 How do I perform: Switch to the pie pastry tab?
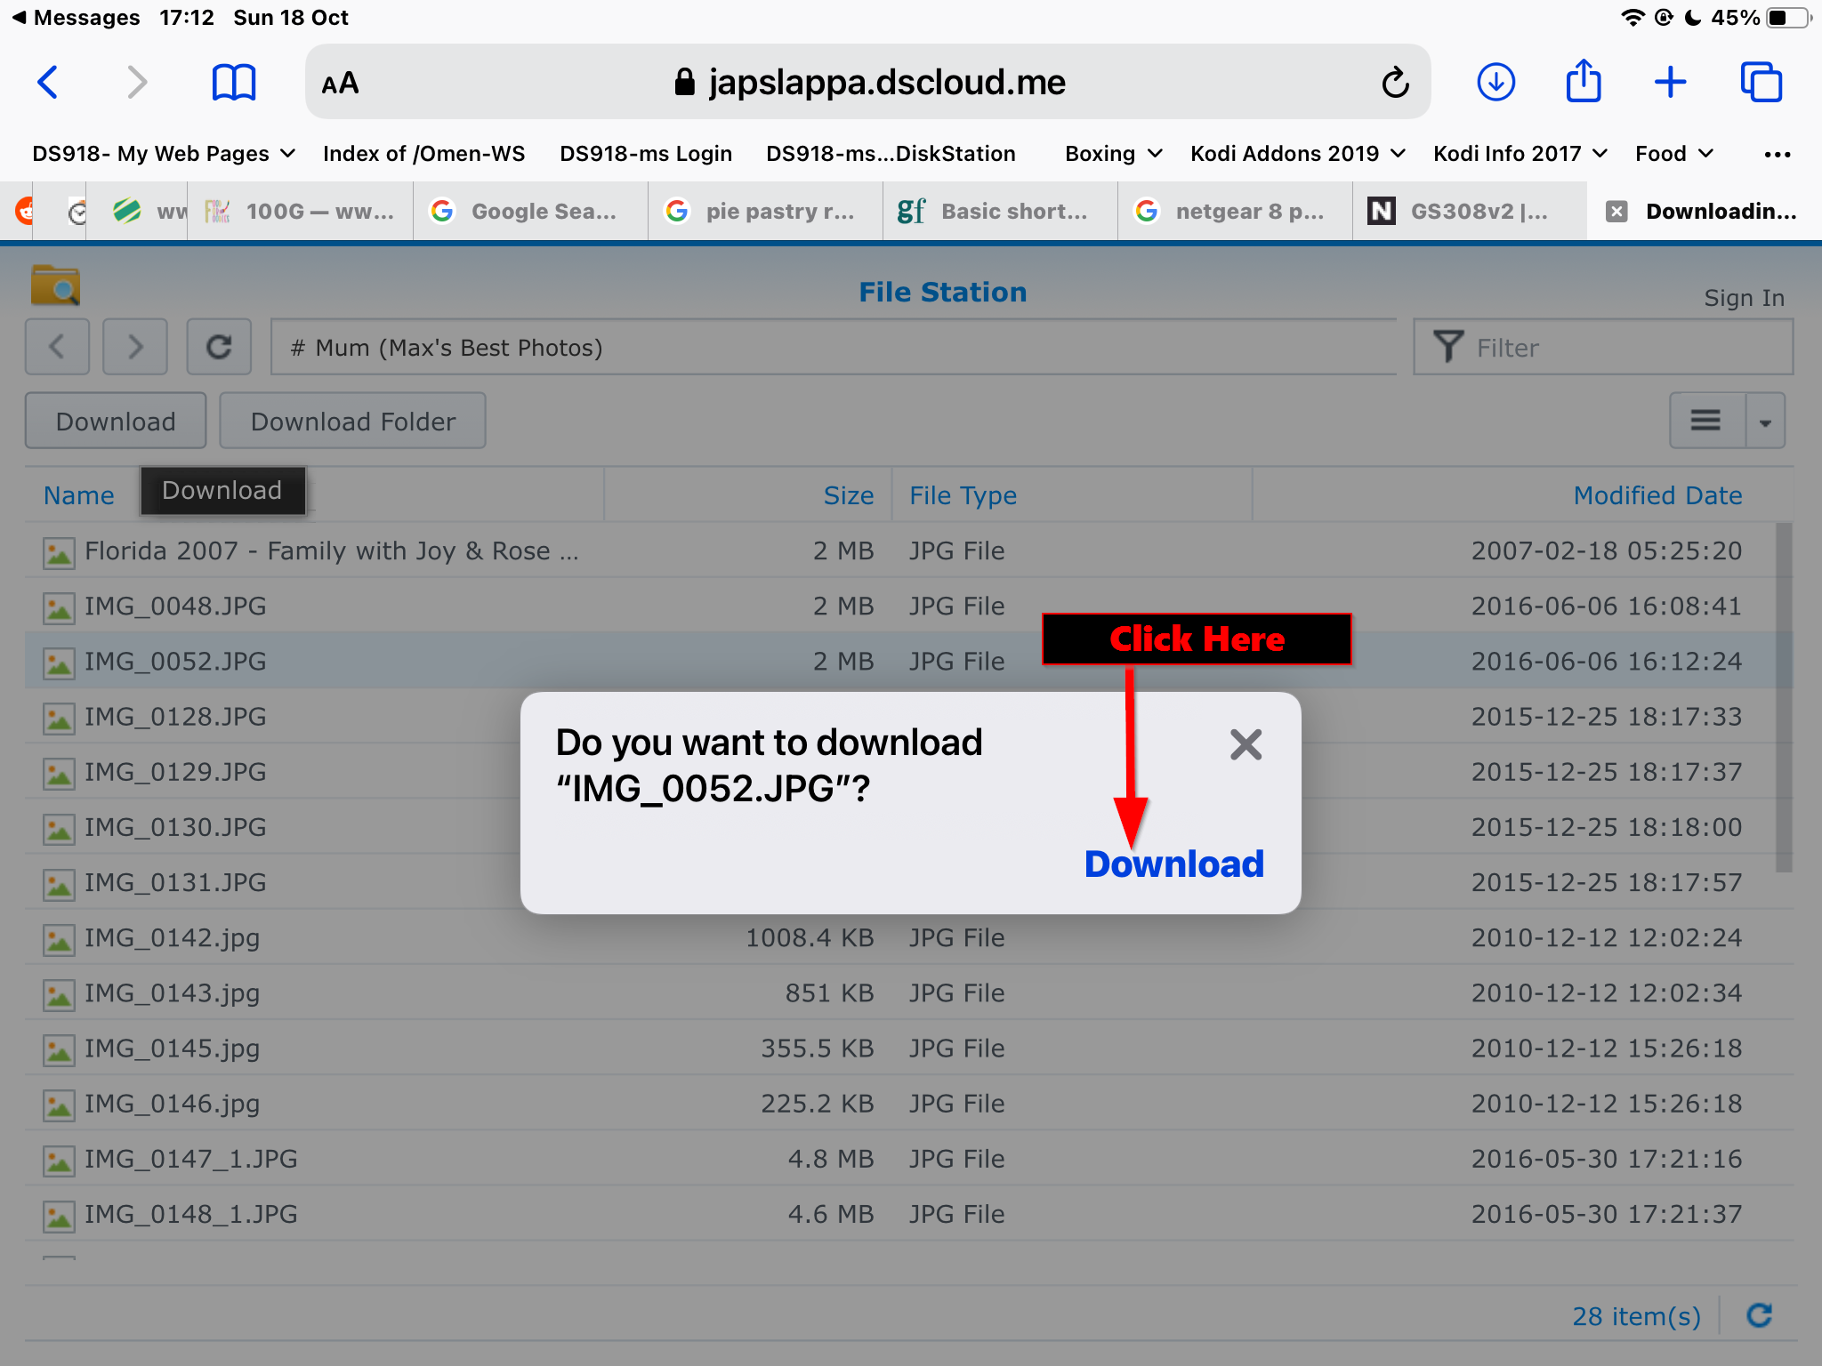[765, 211]
